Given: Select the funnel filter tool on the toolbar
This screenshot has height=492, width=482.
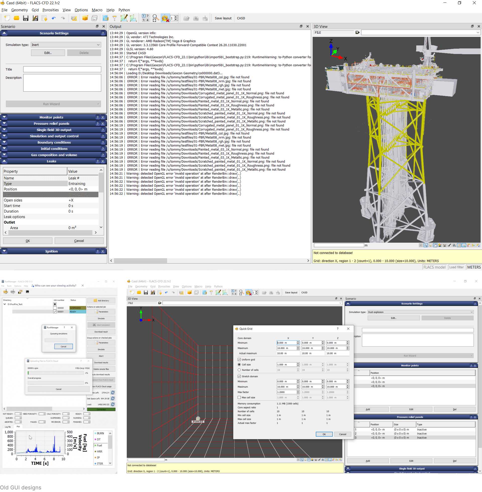Looking at the screenshot, I should [x=115, y=18].
